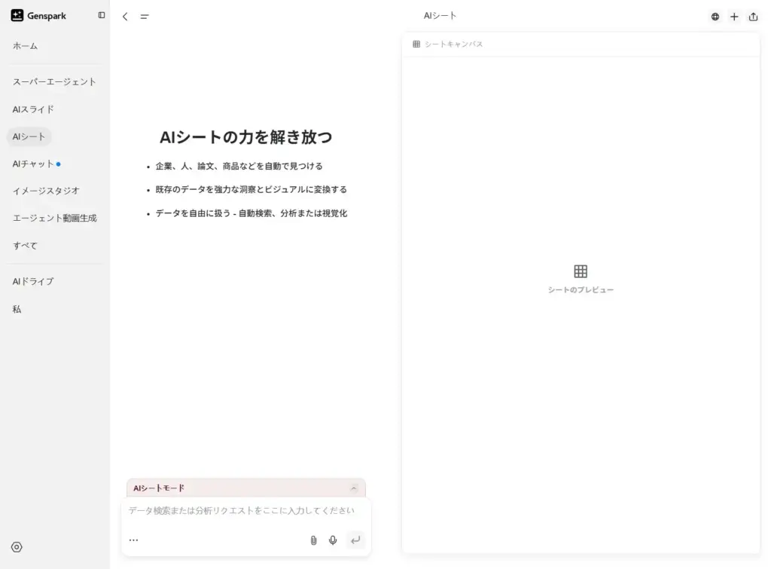The width and height of the screenshot is (771, 569).
Task: Click bullet 既存のデータを強力な洞察とビジュアルに変換する
Action: (x=251, y=189)
